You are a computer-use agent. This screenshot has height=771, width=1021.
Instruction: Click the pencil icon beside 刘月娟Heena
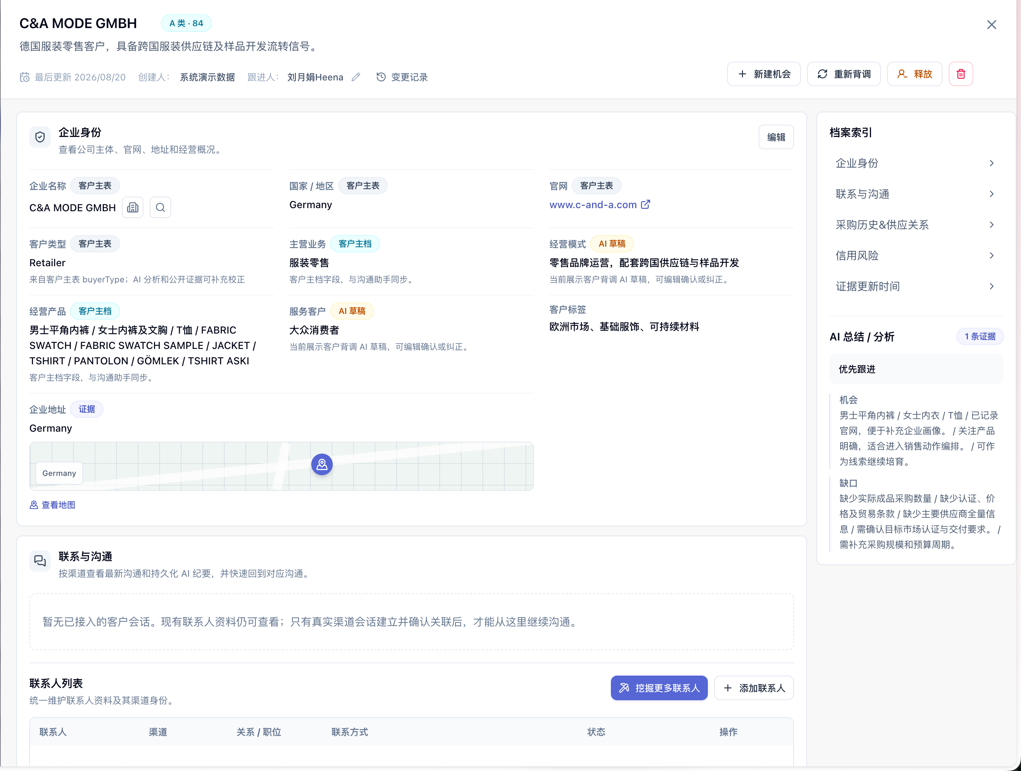[355, 77]
